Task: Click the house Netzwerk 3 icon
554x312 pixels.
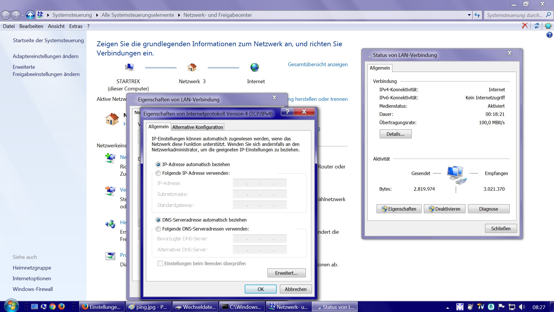Action: [192, 67]
